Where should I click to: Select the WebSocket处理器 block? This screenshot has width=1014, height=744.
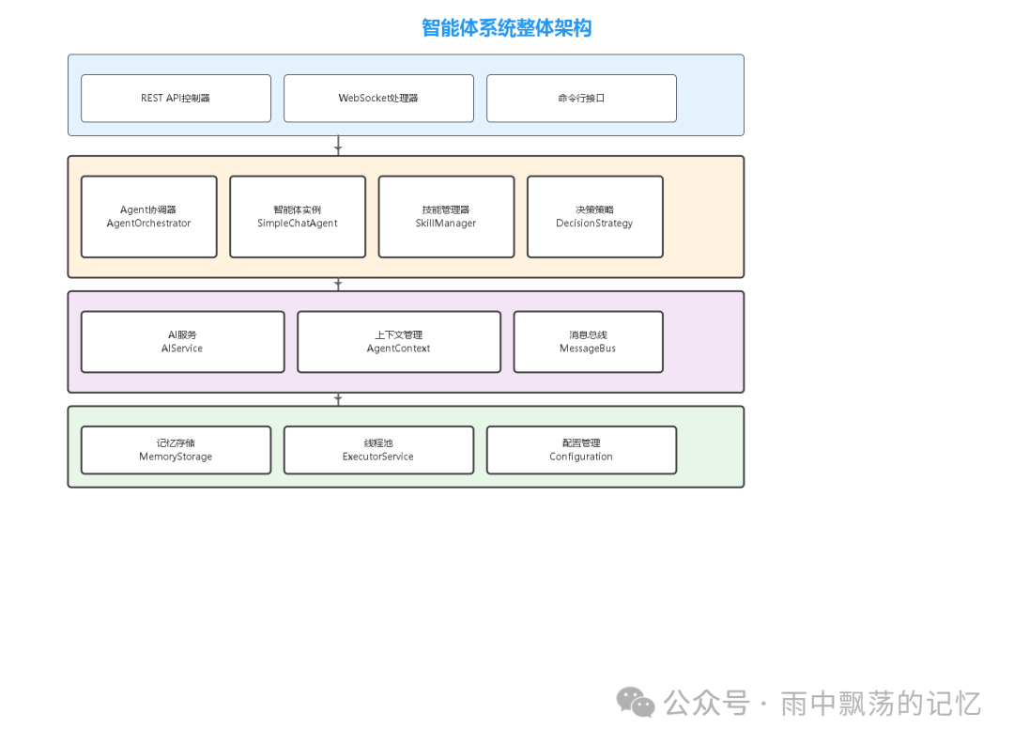(378, 98)
